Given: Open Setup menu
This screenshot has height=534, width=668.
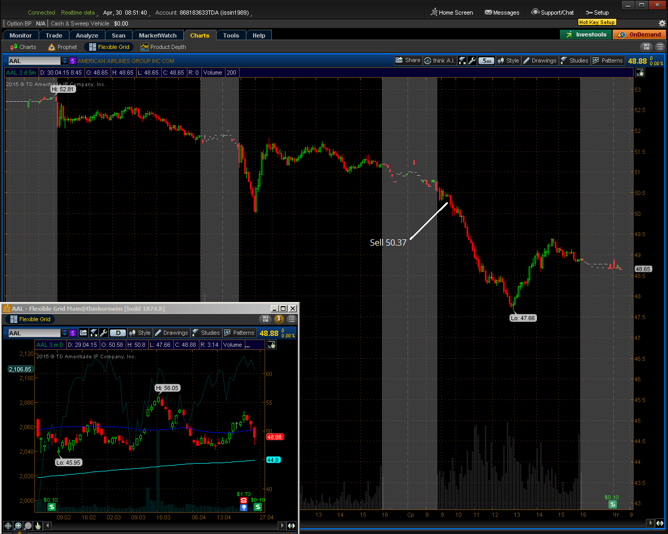Looking at the screenshot, I should [x=597, y=13].
